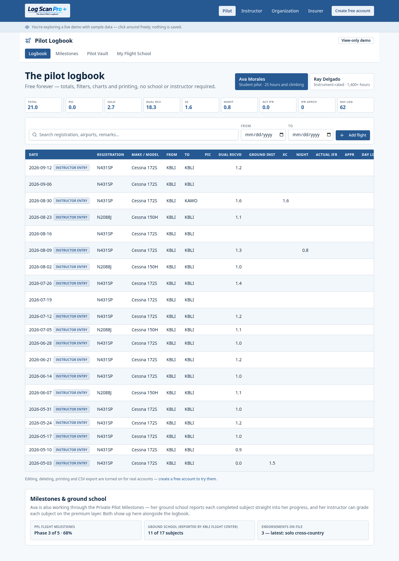Screen dimensions: 399x561
Task: Click the GROUND INST column header
Action: [x=262, y=155]
